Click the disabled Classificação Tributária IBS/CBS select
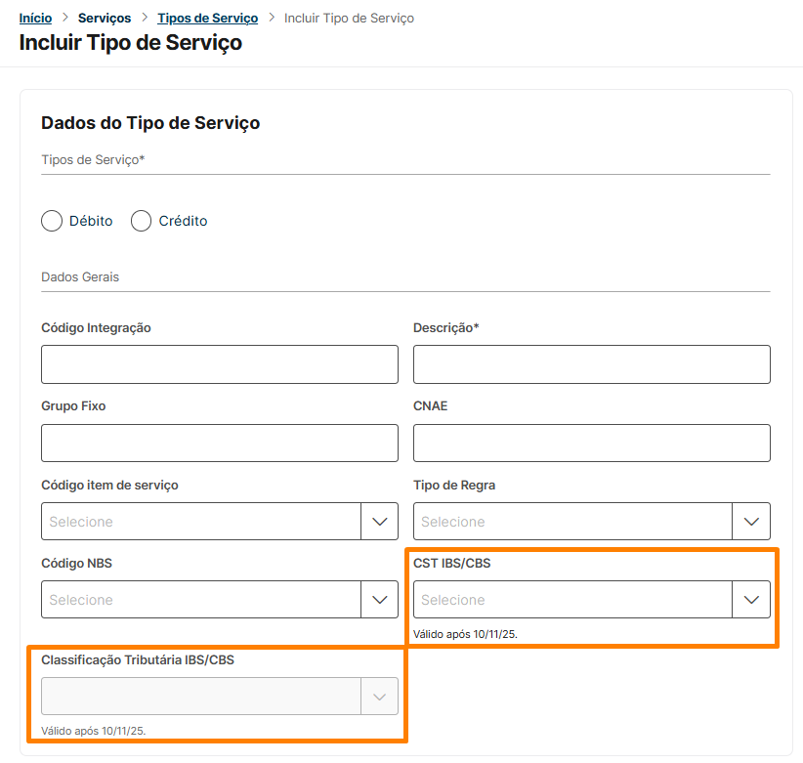Image resolution: width=803 pixels, height=763 pixels. [x=201, y=697]
